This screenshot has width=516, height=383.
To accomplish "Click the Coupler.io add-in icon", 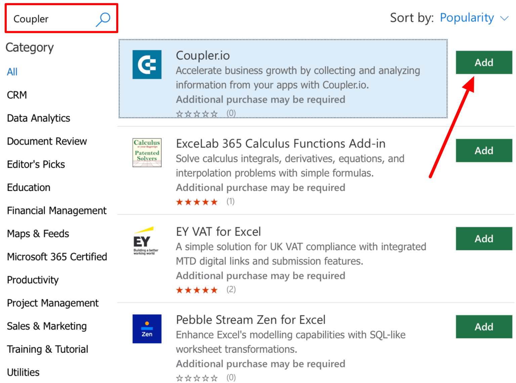I will 147,65.
